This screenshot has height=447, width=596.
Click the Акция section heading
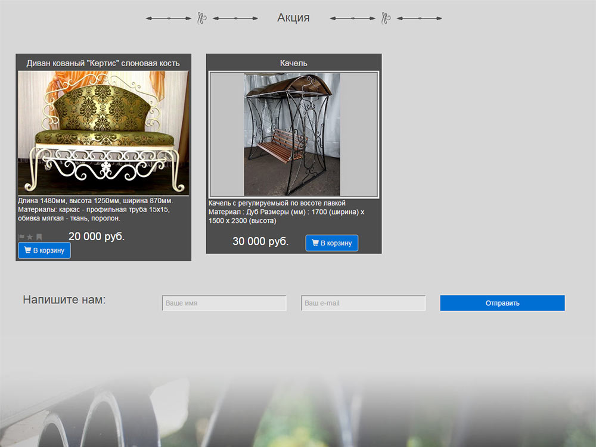(293, 18)
